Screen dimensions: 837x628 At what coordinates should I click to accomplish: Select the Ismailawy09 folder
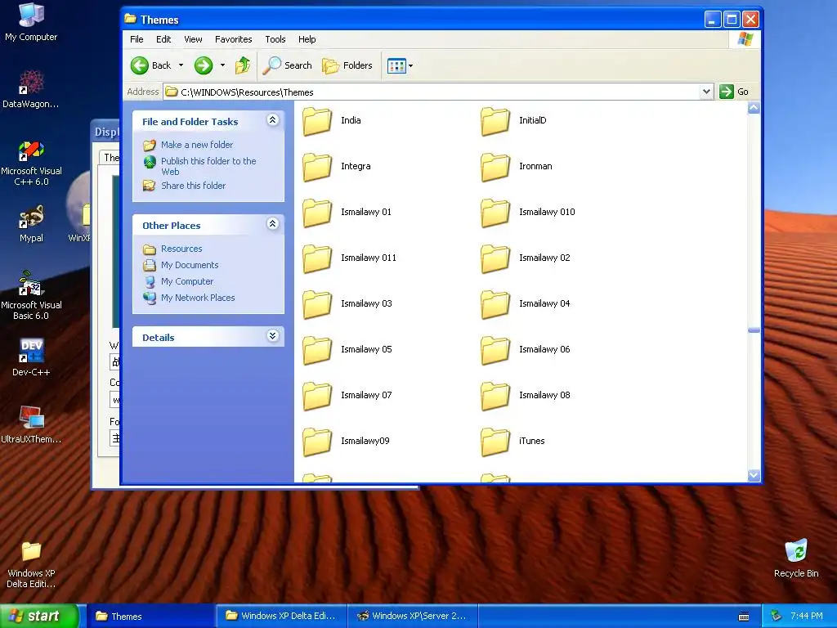[347, 442]
